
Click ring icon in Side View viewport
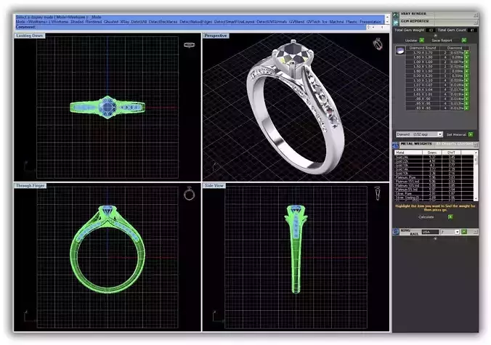click(x=378, y=193)
